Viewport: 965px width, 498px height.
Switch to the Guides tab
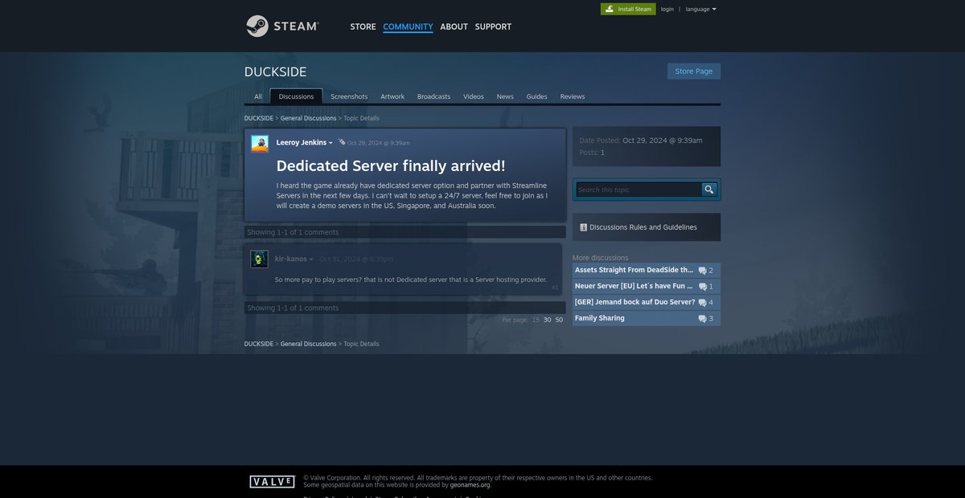click(536, 96)
